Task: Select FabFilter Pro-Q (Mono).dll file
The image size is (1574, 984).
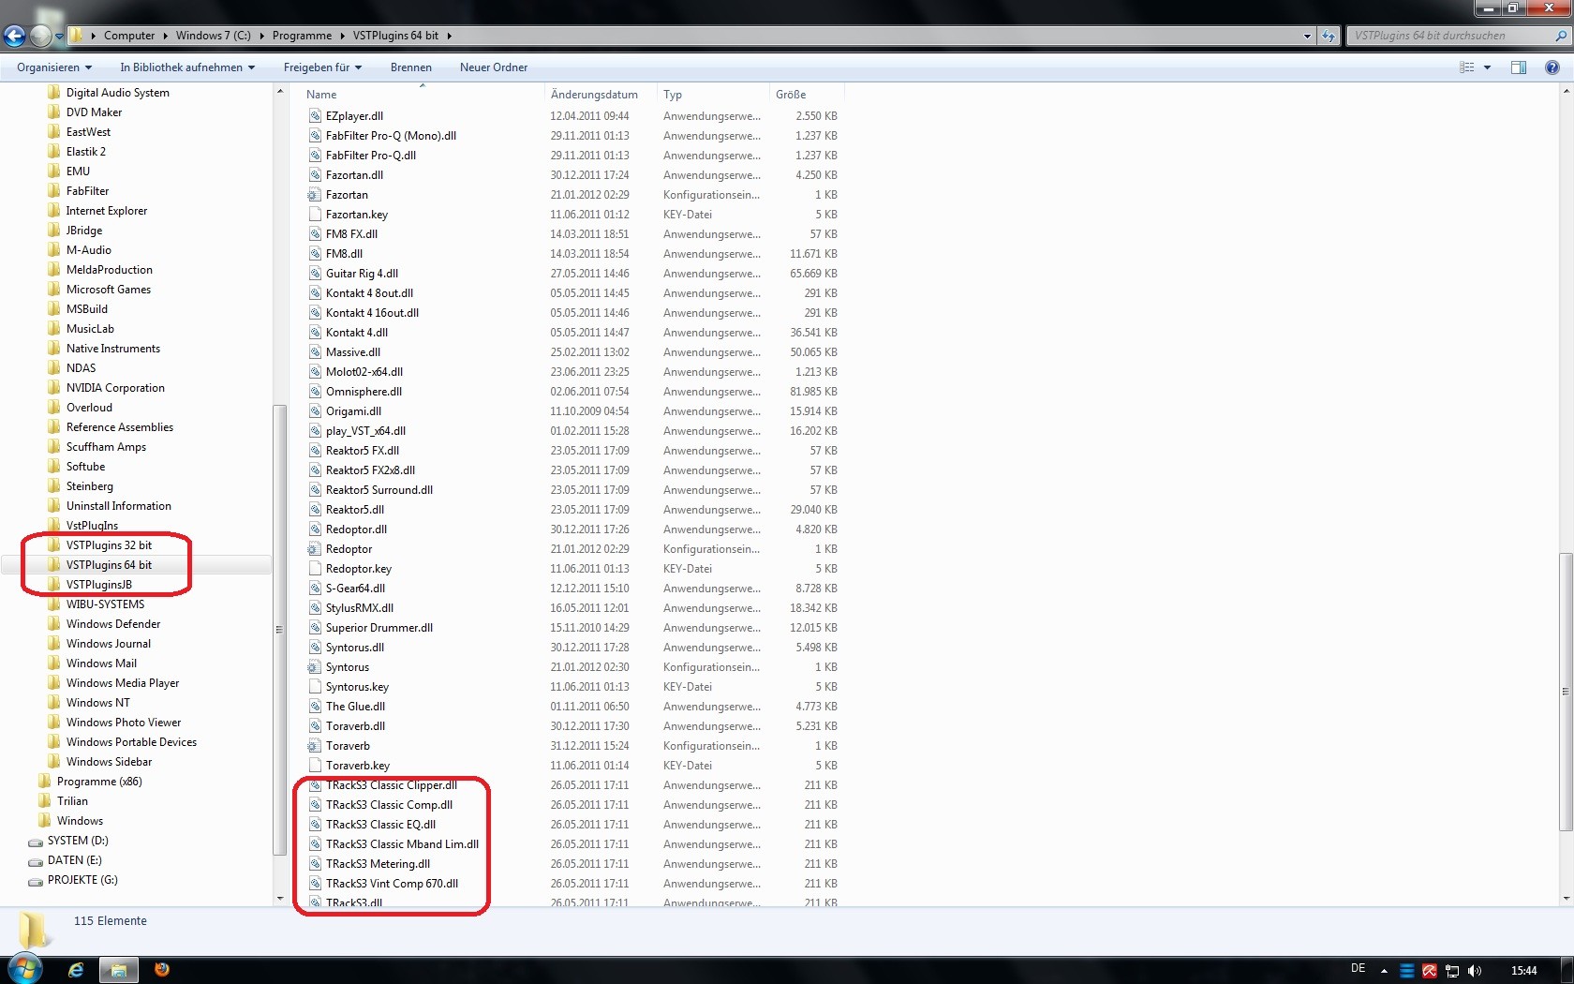Action: 392,136
